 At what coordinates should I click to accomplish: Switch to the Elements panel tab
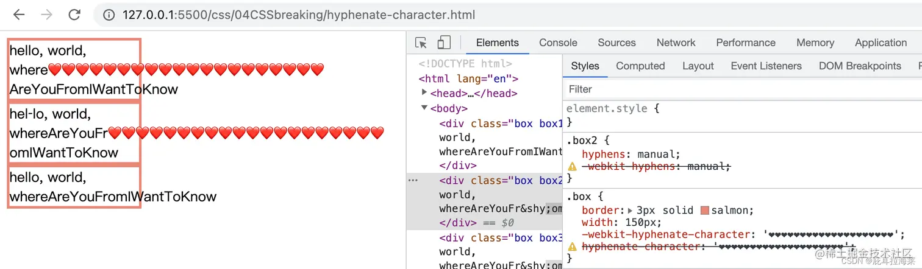[x=498, y=43]
